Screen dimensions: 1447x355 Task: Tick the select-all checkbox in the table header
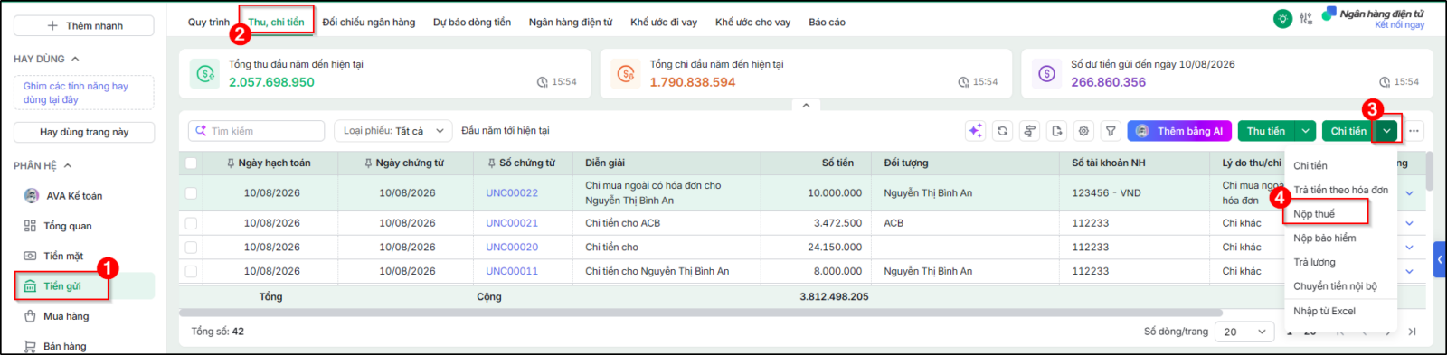[x=191, y=163]
